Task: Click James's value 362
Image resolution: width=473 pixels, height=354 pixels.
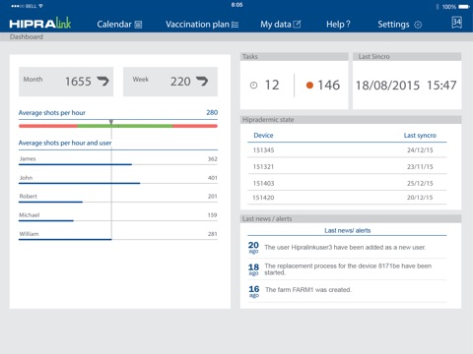Action: coord(213,159)
